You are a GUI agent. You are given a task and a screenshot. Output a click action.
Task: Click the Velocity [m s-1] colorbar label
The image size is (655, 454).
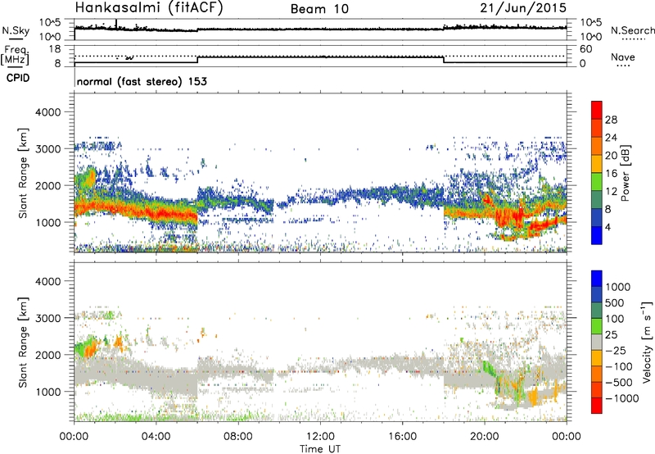647,342
